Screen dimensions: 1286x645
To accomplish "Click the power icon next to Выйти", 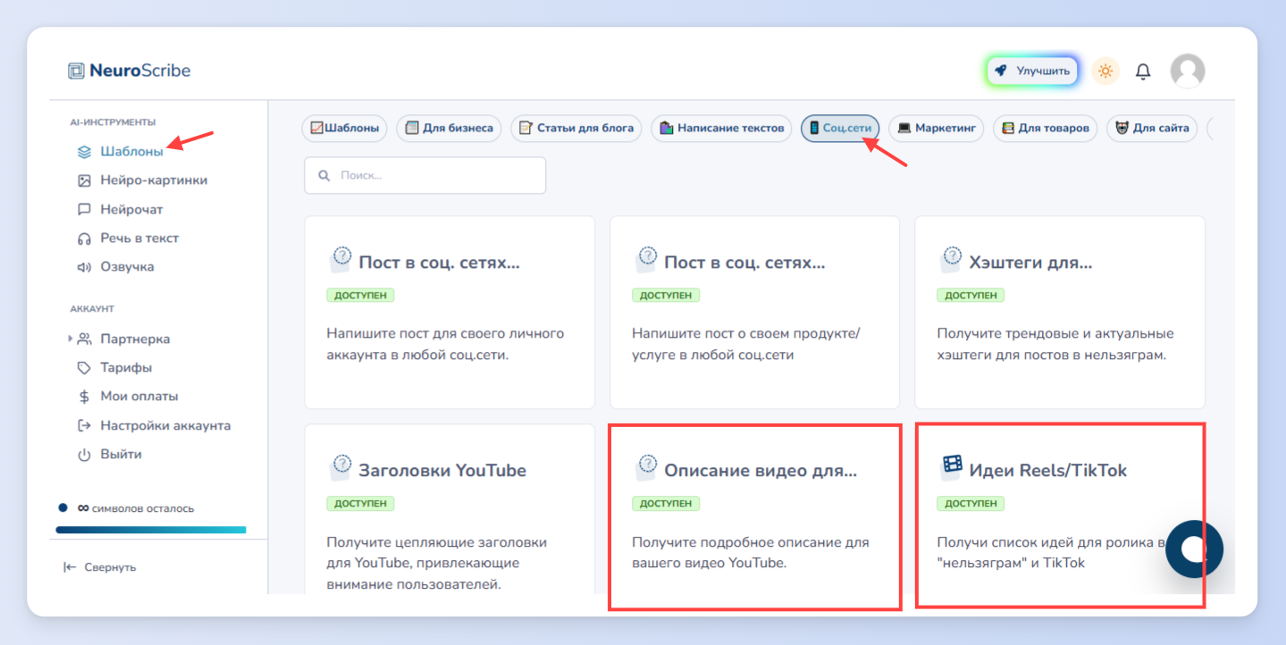I will pyautogui.click(x=84, y=454).
